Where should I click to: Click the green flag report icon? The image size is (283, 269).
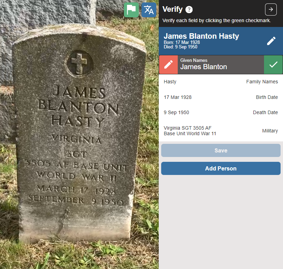point(131,10)
